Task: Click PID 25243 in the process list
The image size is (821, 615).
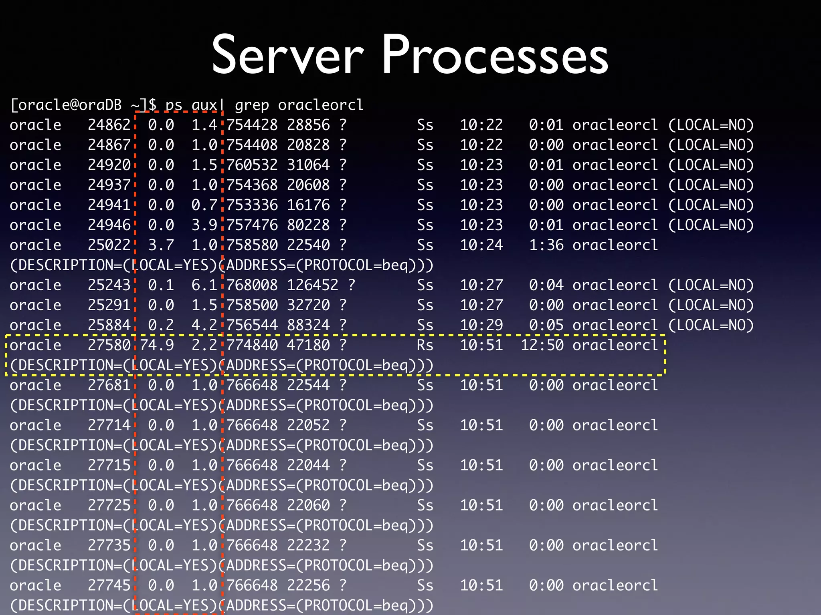Action: (x=109, y=285)
